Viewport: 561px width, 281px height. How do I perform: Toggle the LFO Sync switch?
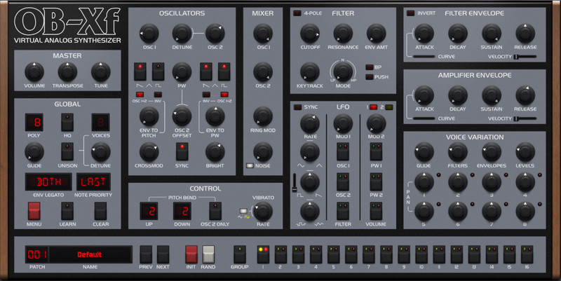297,107
